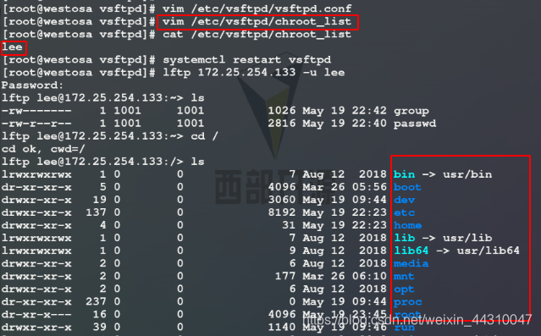Select link count '137' in etc row
Screen dimensions: 541x336
[96, 212]
